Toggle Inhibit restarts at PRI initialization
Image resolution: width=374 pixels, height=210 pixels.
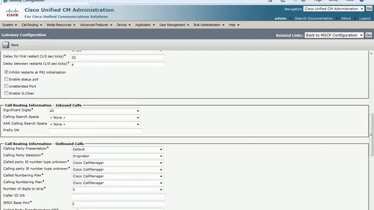[6, 72]
